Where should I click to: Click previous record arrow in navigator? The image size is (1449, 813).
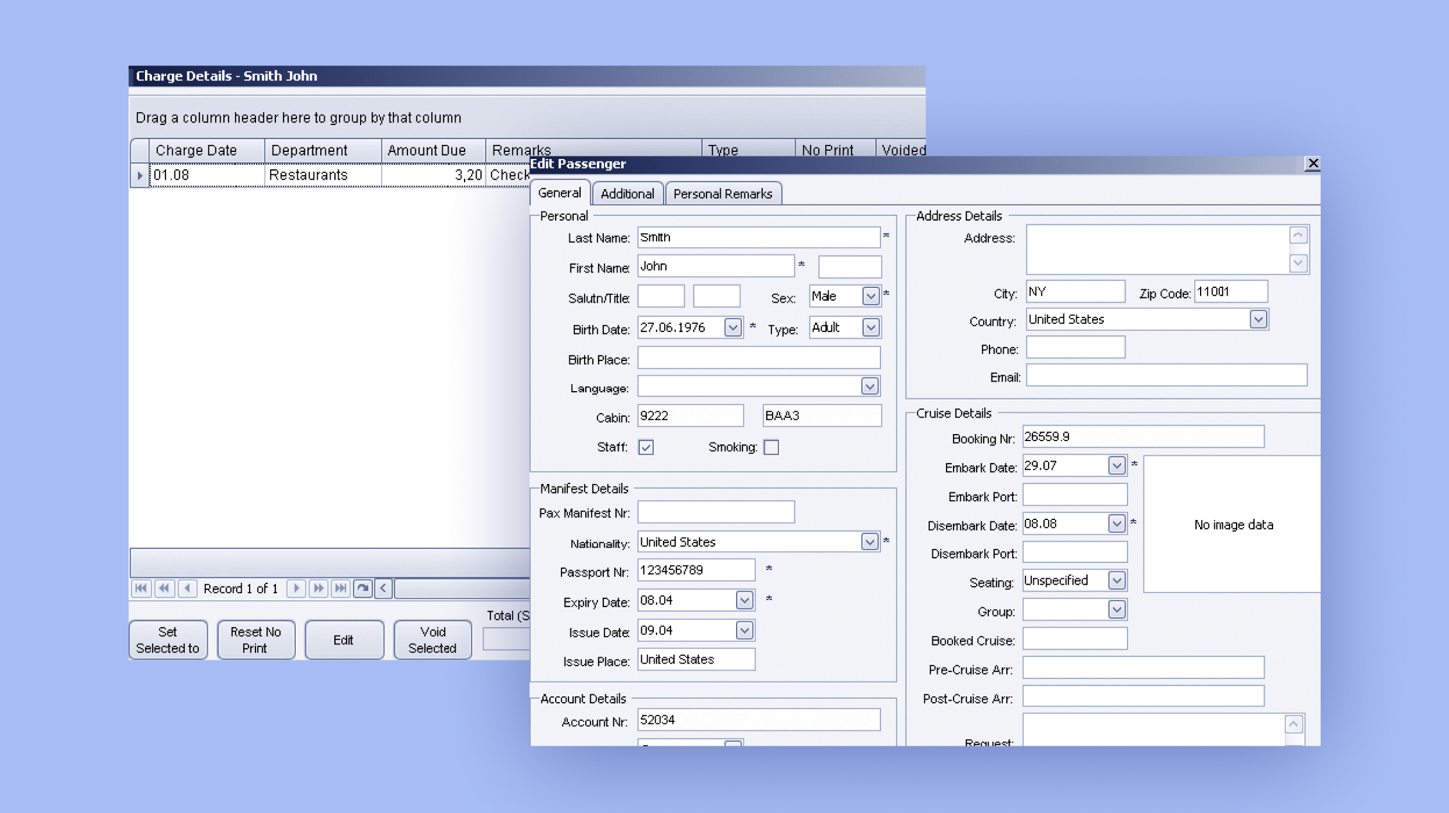pyautogui.click(x=187, y=588)
